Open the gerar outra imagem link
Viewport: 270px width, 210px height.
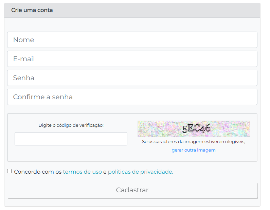[x=194, y=150]
